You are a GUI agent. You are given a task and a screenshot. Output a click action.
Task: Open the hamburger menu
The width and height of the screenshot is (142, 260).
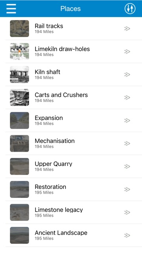(x=11, y=9)
